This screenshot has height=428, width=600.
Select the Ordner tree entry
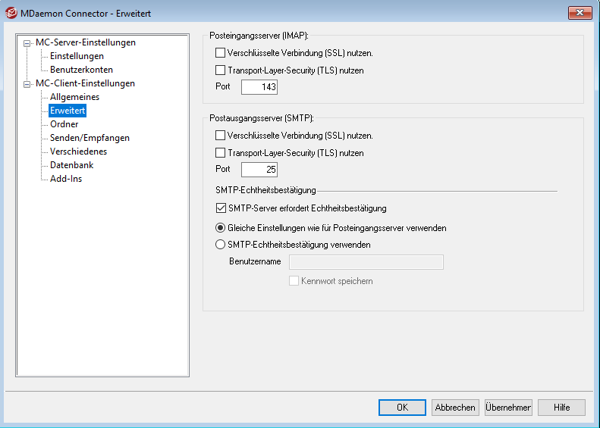tap(64, 124)
